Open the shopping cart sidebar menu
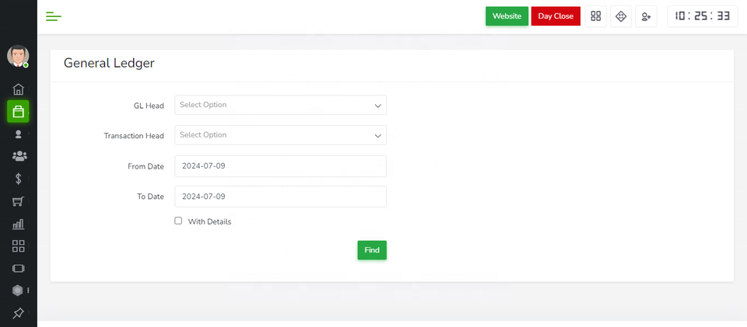747x327 pixels. pyautogui.click(x=19, y=201)
